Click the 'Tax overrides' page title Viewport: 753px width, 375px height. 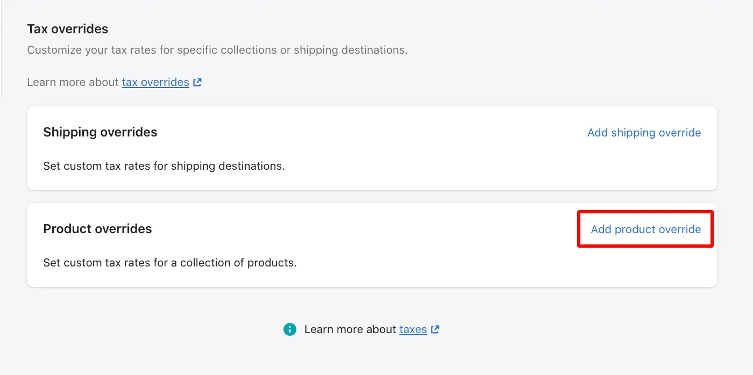(x=67, y=28)
